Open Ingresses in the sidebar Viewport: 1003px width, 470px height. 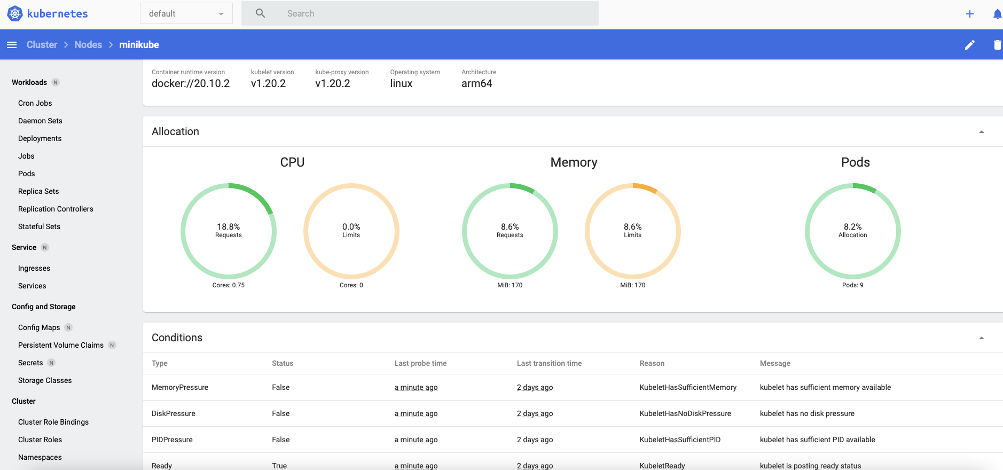point(34,268)
